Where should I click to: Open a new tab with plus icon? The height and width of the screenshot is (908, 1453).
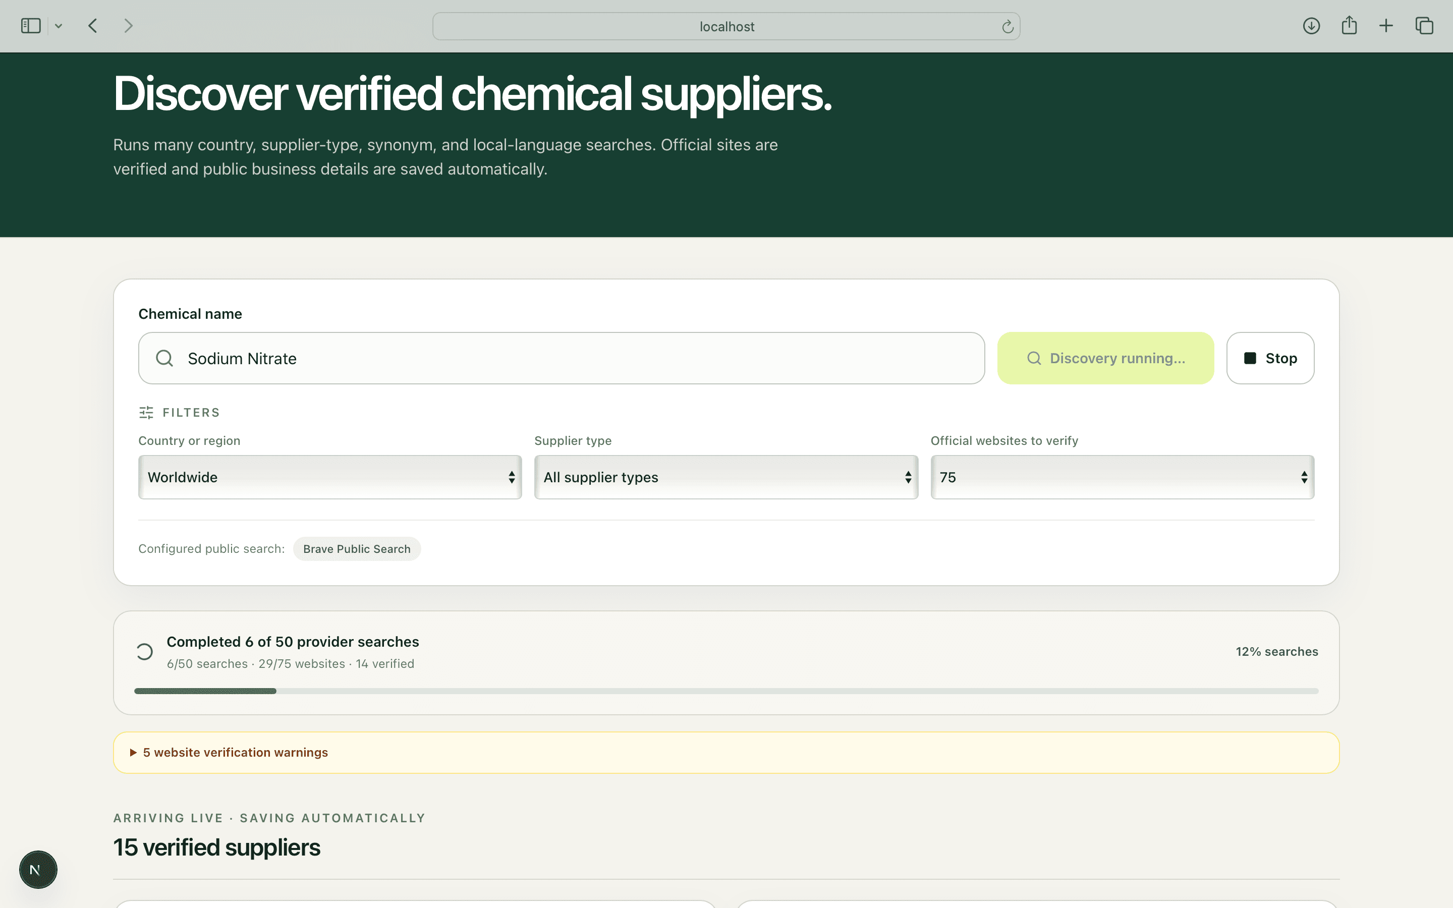tap(1386, 26)
